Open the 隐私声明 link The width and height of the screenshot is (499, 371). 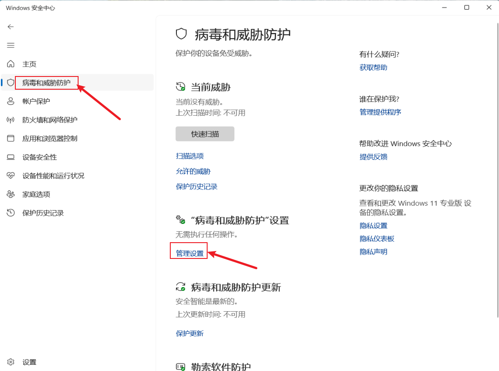pos(373,252)
